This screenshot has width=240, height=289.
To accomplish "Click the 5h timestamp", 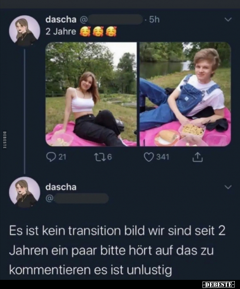I will pos(154,19).
